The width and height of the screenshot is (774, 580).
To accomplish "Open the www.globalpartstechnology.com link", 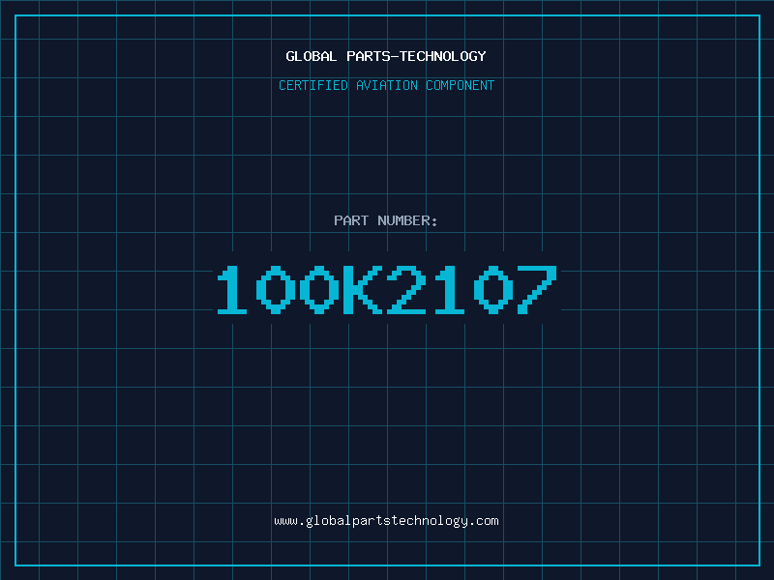I will [x=386, y=521].
